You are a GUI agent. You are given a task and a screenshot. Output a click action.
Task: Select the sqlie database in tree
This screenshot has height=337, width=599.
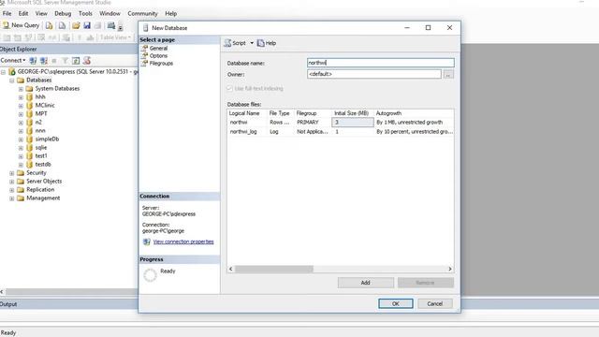click(x=41, y=148)
